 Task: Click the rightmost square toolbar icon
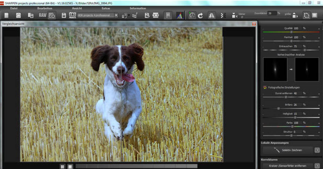[x=314, y=15]
